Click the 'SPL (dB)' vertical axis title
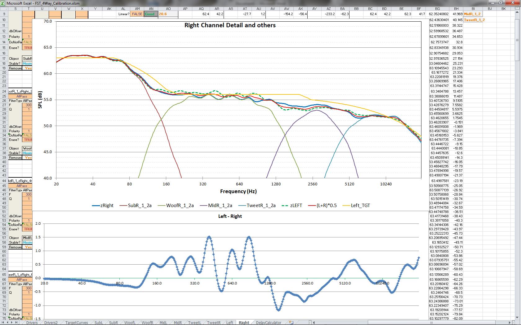This screenshot has width=521, height=325. click(x=40, y=100)
